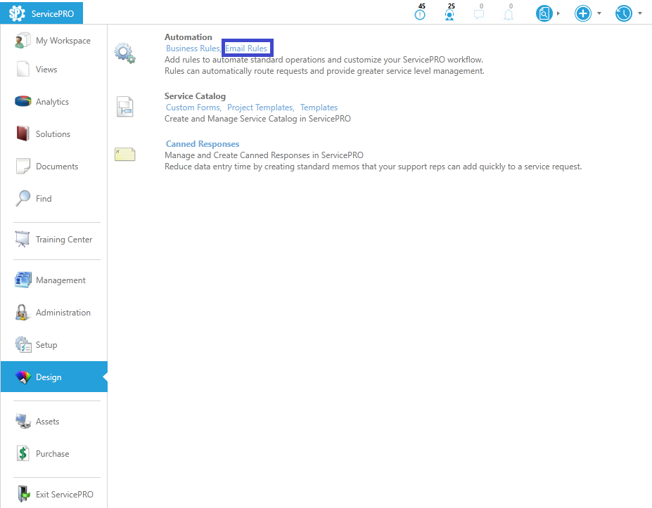Click the Assets computer icon
This screenshot has height=508, width=652.
(23, 421)
